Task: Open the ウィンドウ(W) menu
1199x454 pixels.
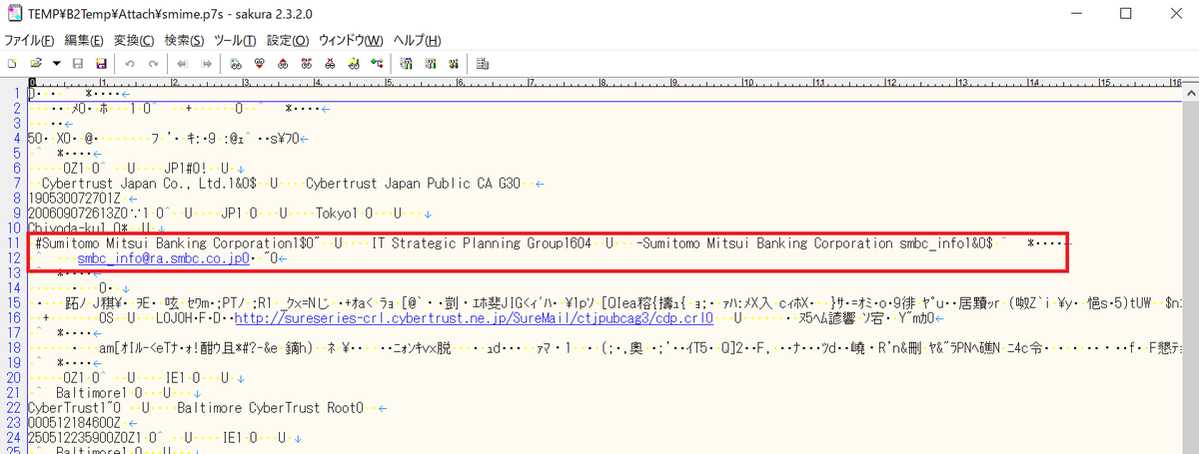Action: click(x=351, y=41)
